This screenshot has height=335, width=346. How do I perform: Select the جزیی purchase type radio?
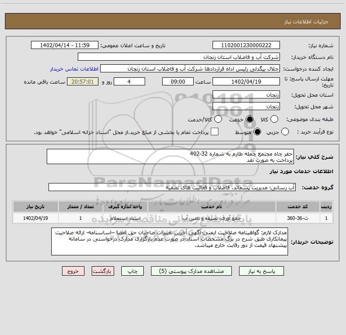click(285, 132)
